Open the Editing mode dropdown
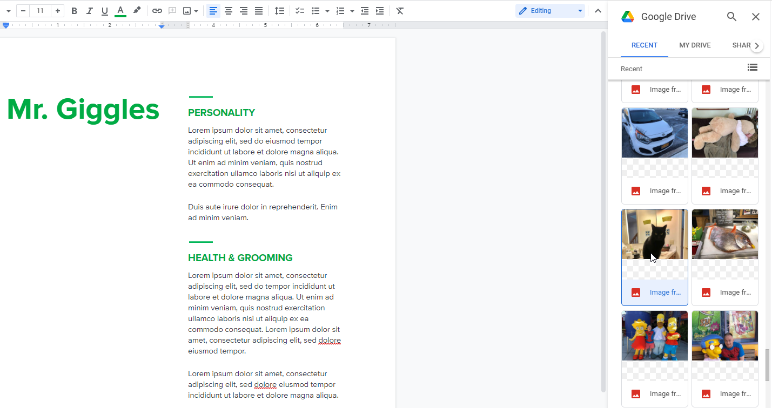Viewport: 772px width, 408px height. point(550,11)
